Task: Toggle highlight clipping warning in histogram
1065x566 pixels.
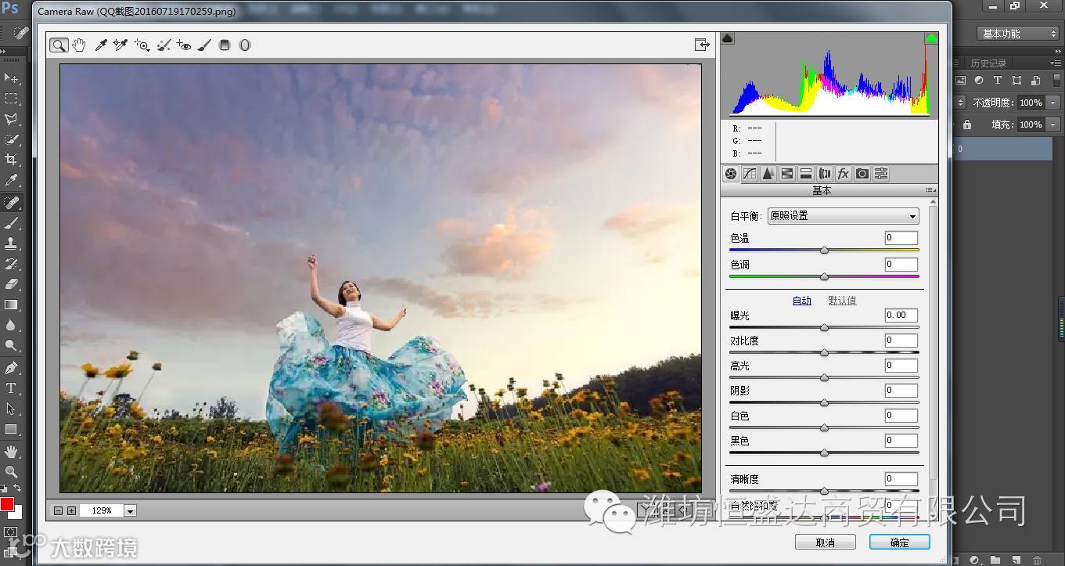Action: point(931,38)
